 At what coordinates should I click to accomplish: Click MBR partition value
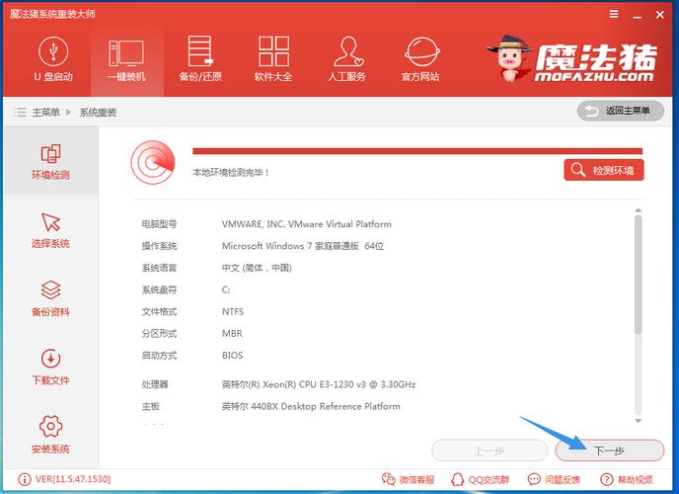[232, 334]
